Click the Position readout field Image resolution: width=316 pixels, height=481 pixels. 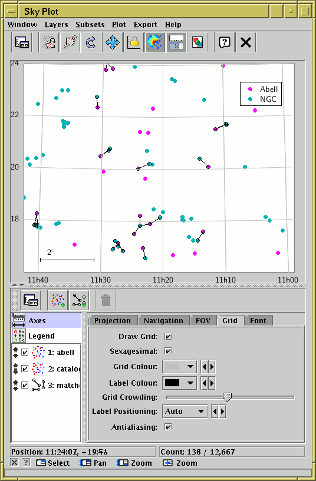click(x=83, y=452)
